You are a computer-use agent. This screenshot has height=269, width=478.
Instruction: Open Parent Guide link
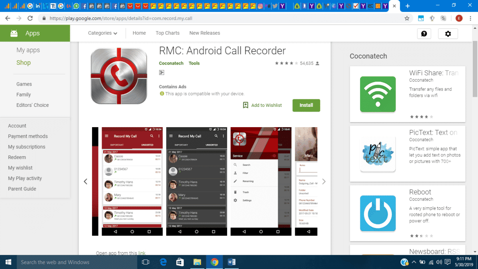[x=22, y=189]
